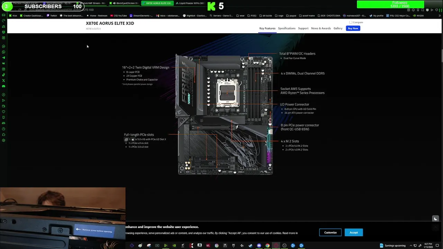Open sidebar settings gear icon
This screenshot has height=249, width=443.
point(3,140)
